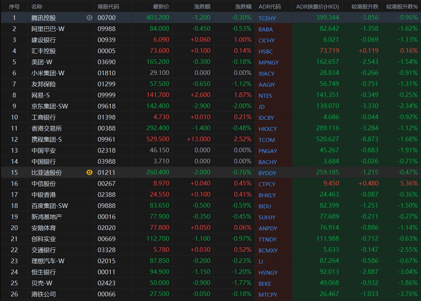
Task: Open NTES ADR code link
Action: point(265,96)
